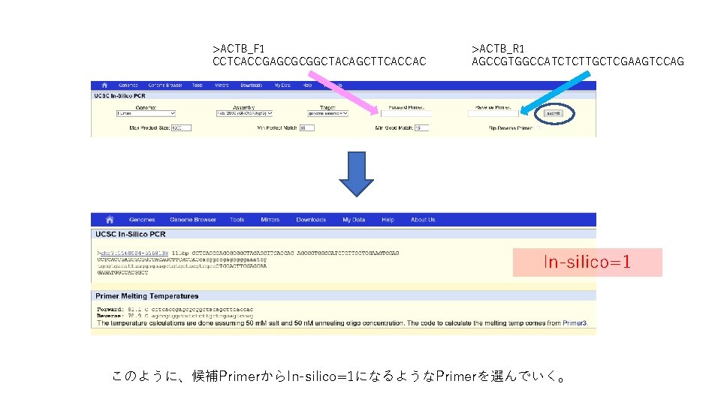
Task: Click the home icon in the upper navigation bar
Action: point(104,85)
